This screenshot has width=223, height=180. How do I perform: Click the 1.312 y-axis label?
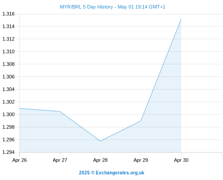click(x=9, y=39)
